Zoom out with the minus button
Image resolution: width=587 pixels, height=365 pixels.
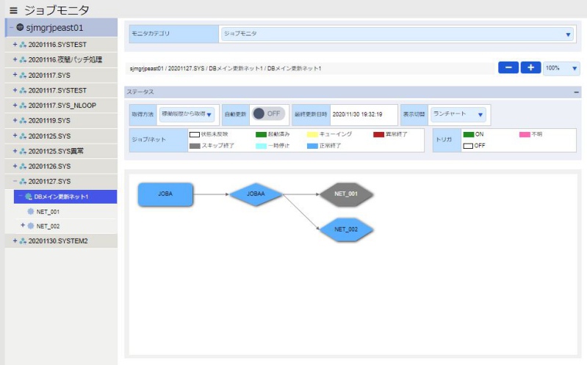click(508, 67)
